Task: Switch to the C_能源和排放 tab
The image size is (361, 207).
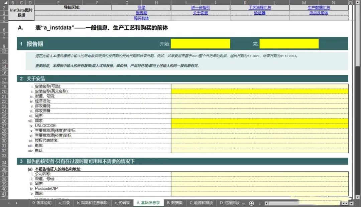Action: 201,202
